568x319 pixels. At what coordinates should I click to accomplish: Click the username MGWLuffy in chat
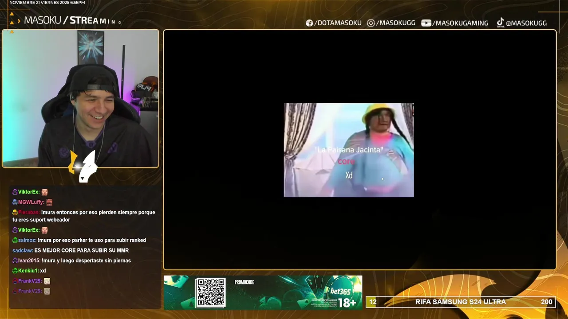31,202
